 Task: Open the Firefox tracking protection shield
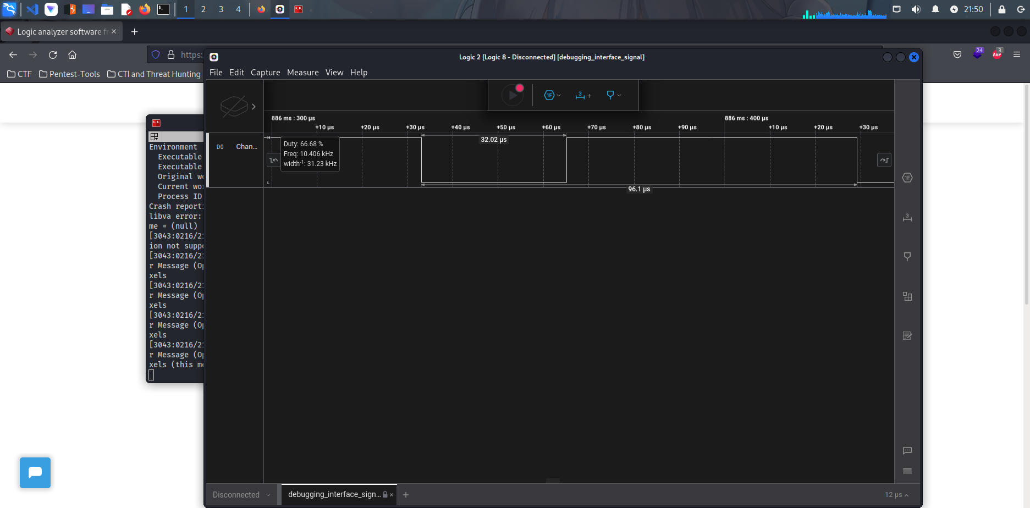[x=156, y=54]
